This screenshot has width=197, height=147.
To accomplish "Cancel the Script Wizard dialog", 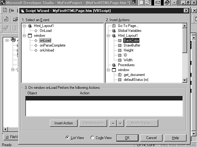I will (x=151, y=138).
